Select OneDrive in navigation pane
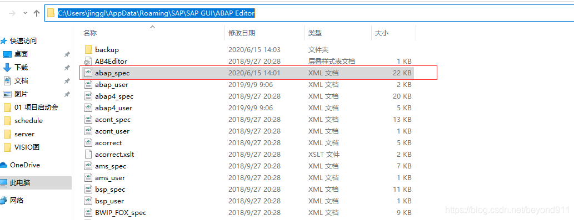The height and width of the screenshot is (220, 574). (x=25, y=165)
